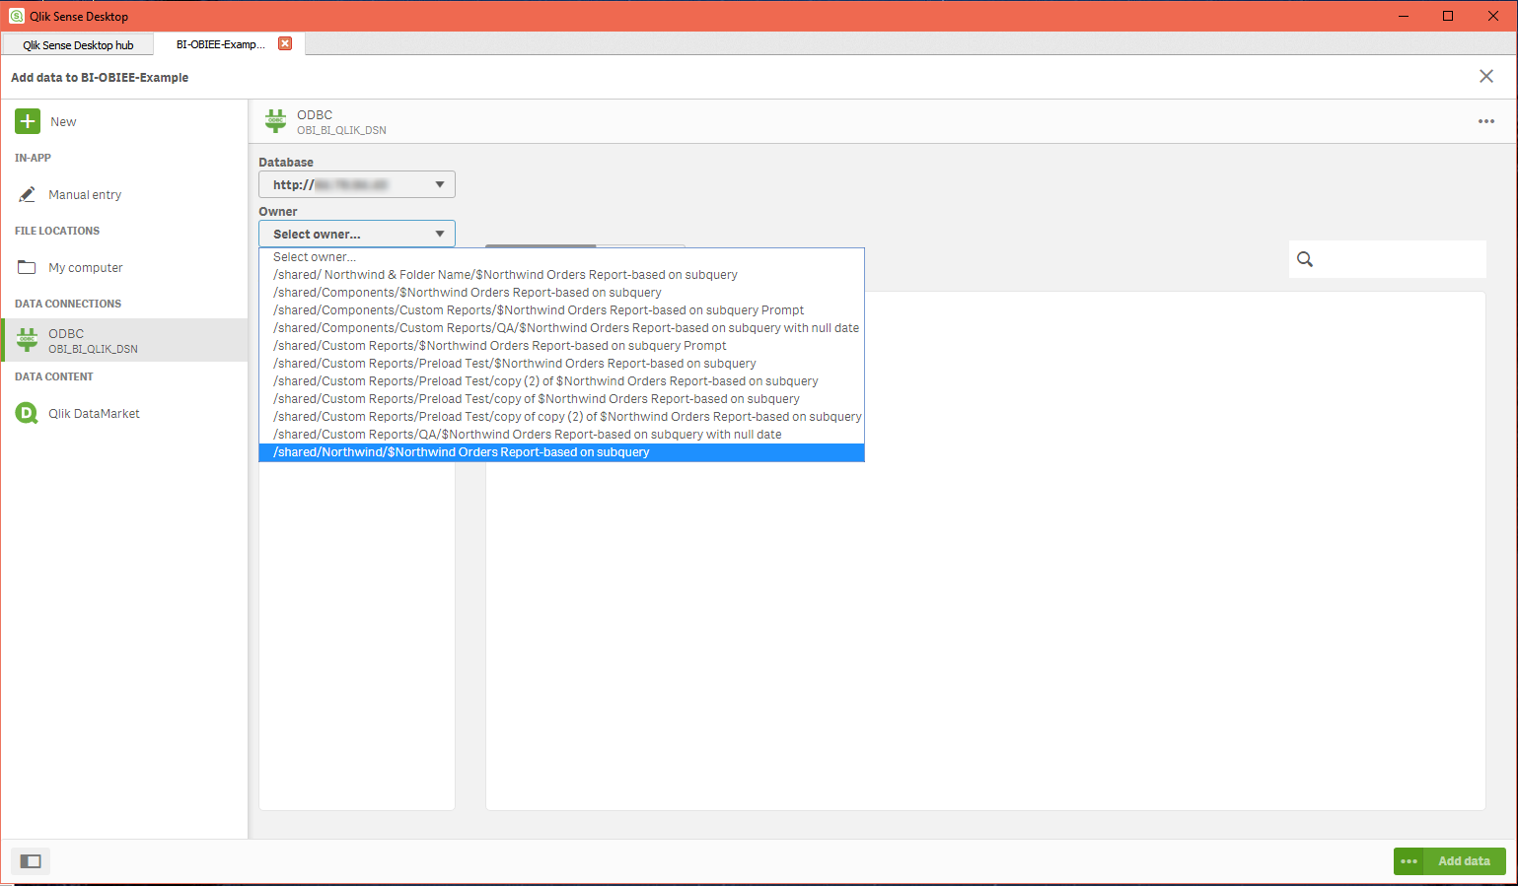Click the green New plus icon
The image size is (1518, 886).
(x=28, y=121)
